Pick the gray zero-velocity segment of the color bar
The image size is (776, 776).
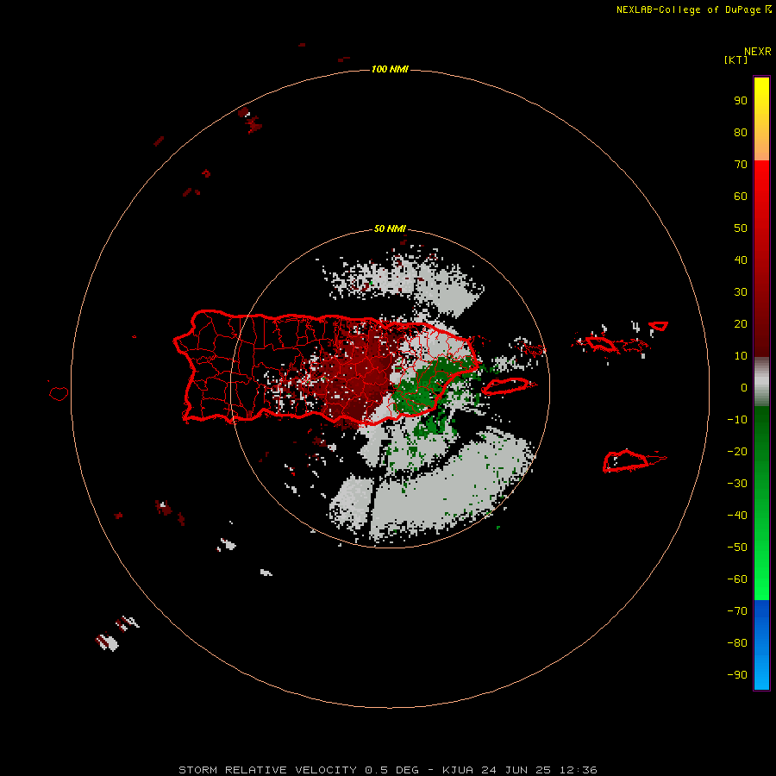[761, 382]
